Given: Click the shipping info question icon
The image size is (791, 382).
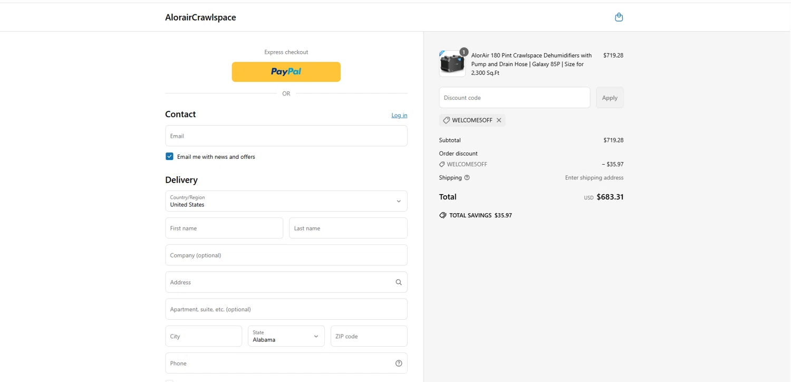Looking at the screenshot, I should tap(467, 178).
